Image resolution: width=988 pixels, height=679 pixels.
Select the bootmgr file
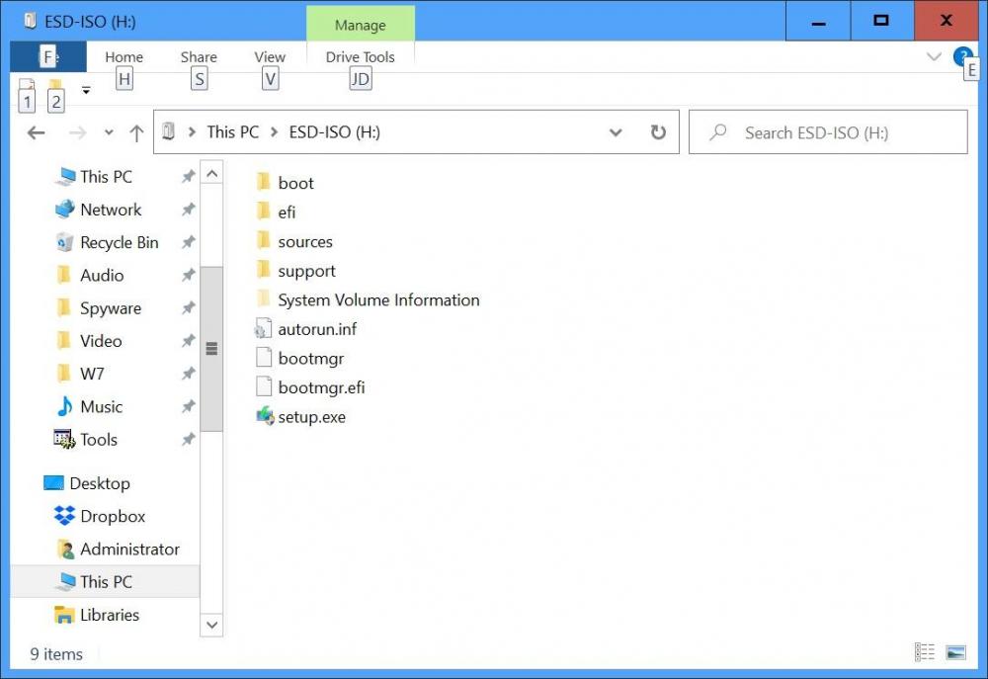point(310,358)
